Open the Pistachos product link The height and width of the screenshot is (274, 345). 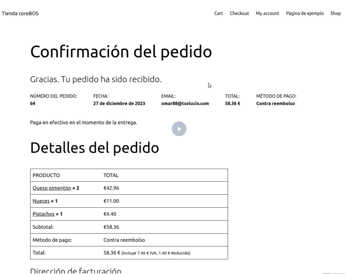click(x=43, y=214)
